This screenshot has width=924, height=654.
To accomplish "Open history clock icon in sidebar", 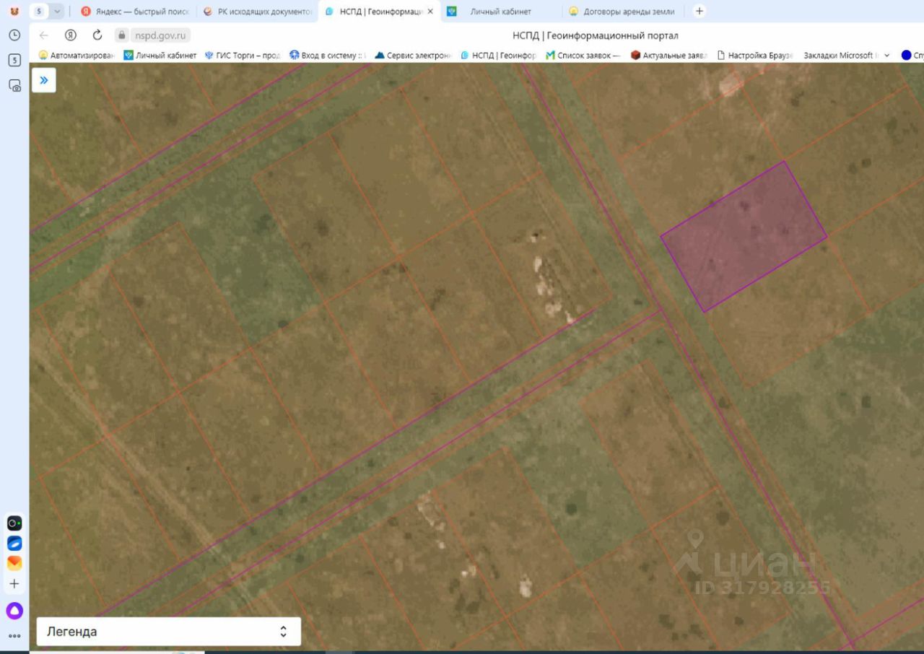I will [14, 35].
